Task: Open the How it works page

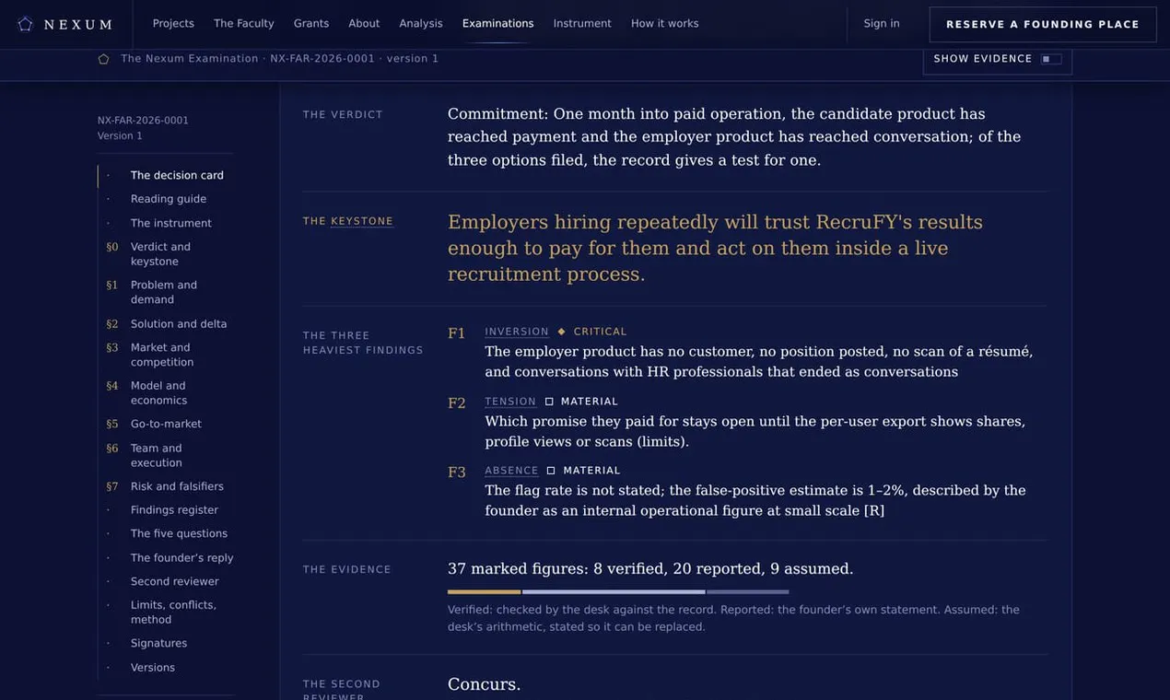Action: click(665, 23)
